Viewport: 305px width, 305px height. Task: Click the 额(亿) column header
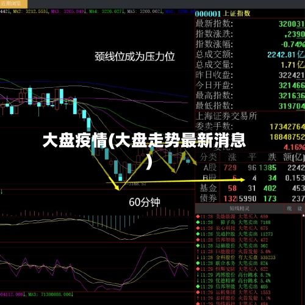click(x=293, y=157)
